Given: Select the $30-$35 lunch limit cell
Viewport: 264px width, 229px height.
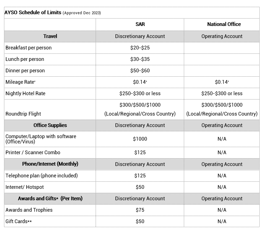Looking at the screenshot, I should pyautogui.click(x=140, y=59).
